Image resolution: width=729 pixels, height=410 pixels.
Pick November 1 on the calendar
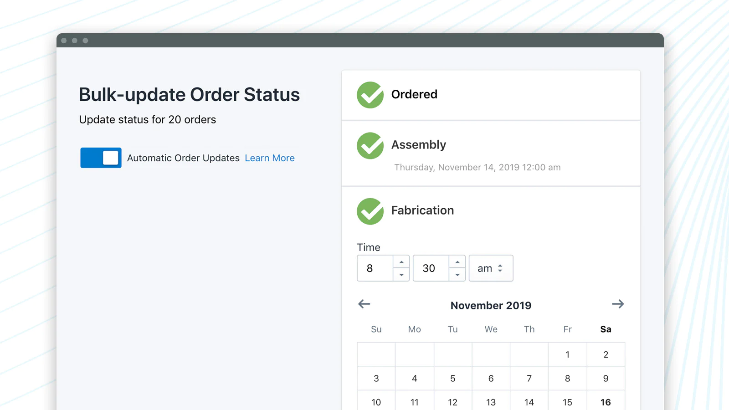pos(567,354)
